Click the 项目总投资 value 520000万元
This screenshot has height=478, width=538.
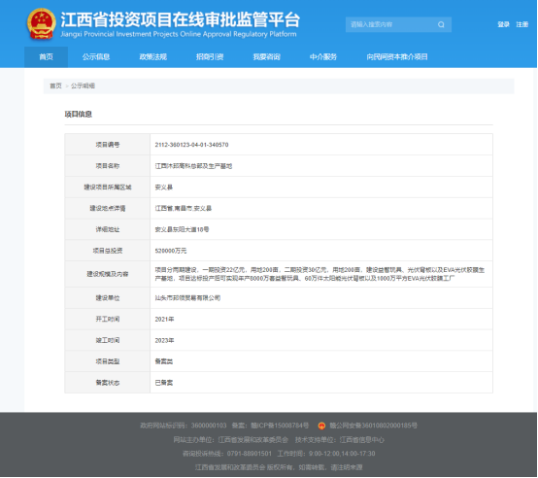[171, 251]
